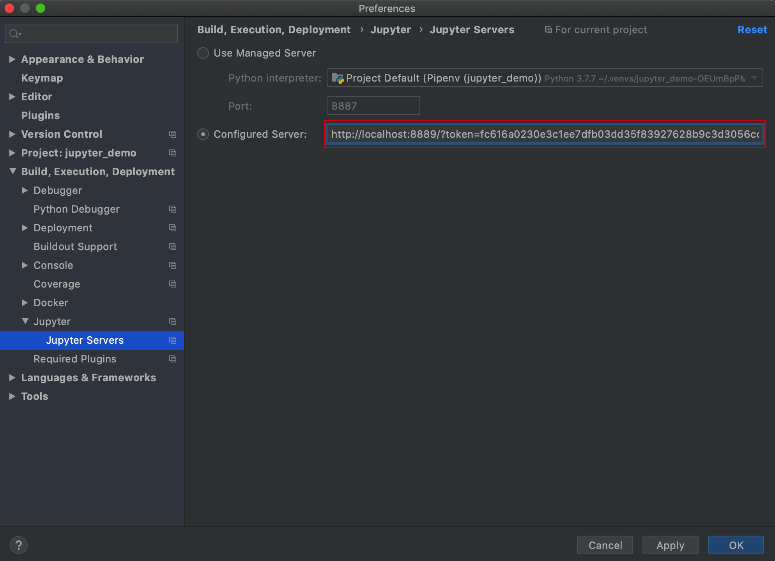Select Use Managed Server radio button
Screen dimensions: 775x561
[203, 53]
